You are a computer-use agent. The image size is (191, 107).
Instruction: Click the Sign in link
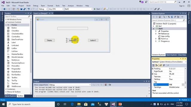(x=182, y=6)
